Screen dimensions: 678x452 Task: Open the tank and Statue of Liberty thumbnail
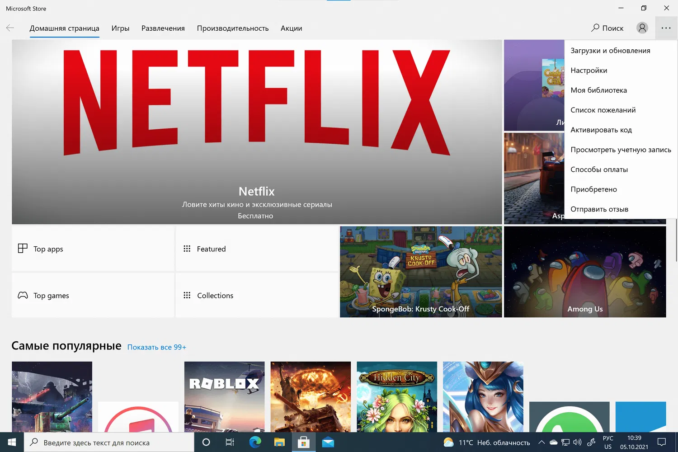[311, 396]
